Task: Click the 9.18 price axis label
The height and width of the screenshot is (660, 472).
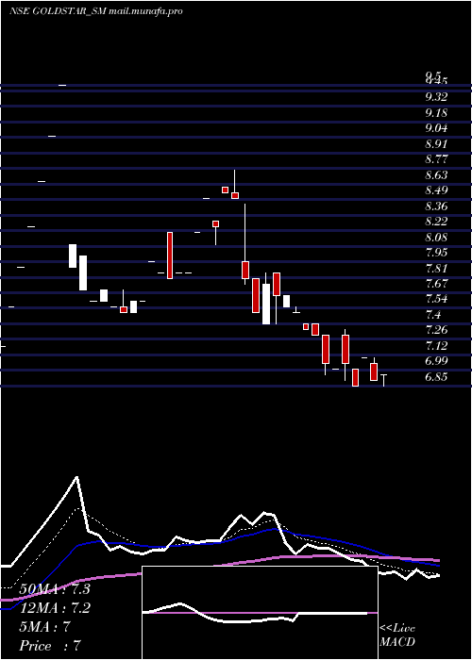Action: (x=436, y=113)
